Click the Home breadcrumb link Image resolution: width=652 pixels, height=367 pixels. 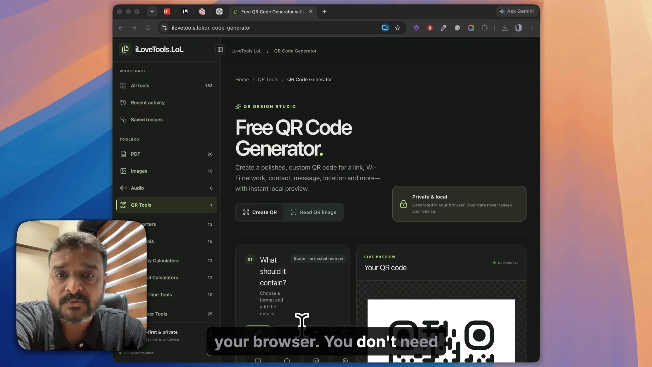242,80
